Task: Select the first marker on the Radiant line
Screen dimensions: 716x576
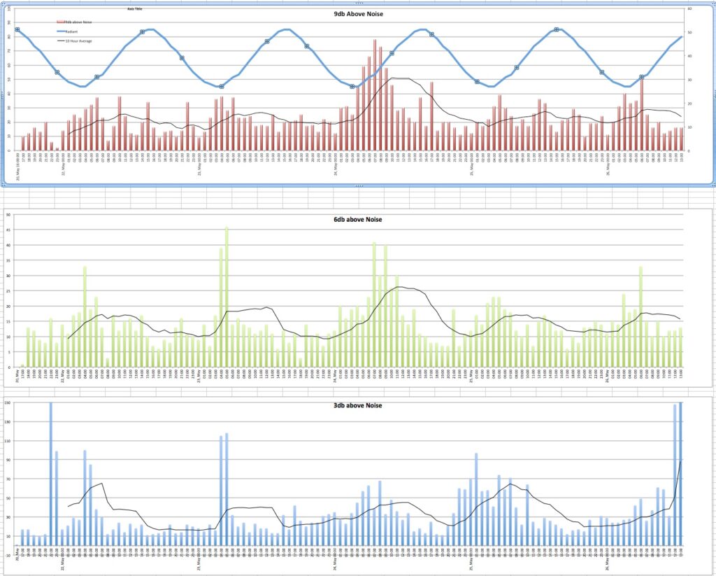Action: [x=17, y=29]
